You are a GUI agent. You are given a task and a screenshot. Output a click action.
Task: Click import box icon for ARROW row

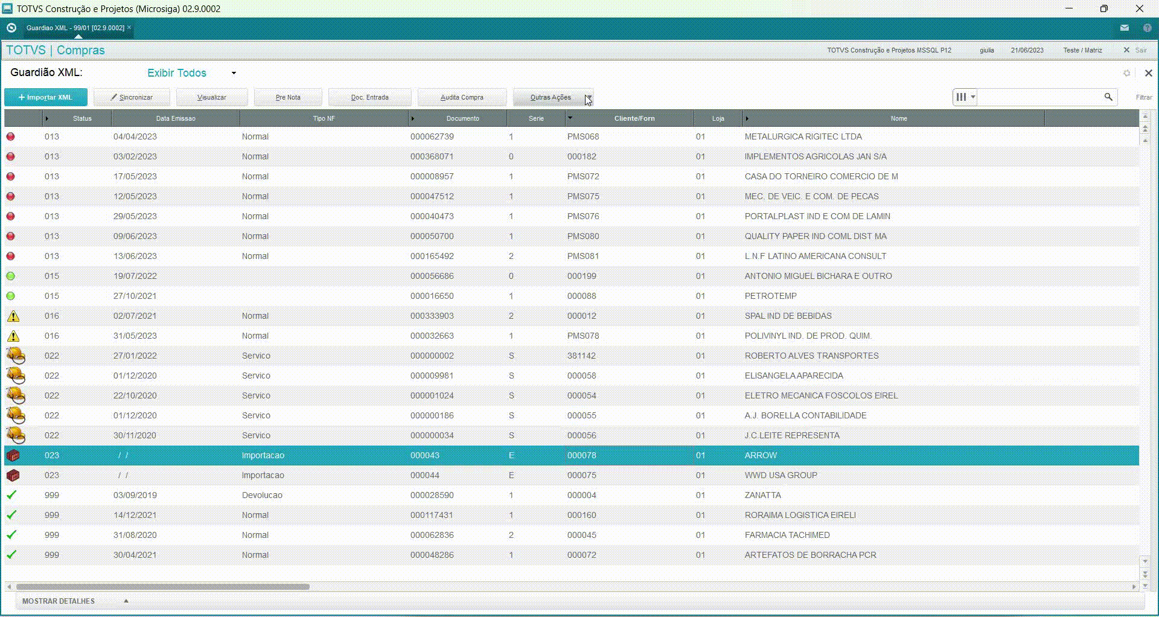tap(13, 455)
